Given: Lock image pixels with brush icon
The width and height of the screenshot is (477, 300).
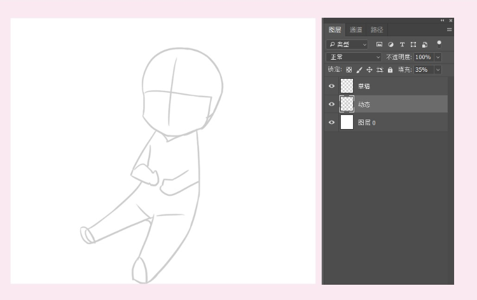Looking at the screenshot, I should 359,70.
